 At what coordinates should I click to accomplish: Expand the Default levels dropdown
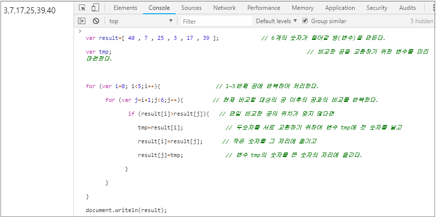(276, 21)
